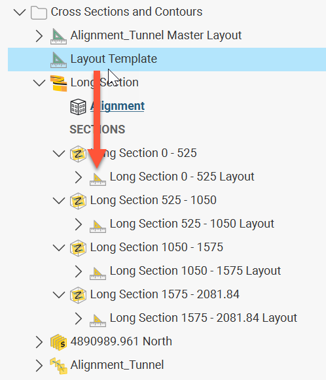The image size is (326, 380).
Task: Expand the Alignment_Tunnel Master Layout item
Action: (x=39, y=36)
